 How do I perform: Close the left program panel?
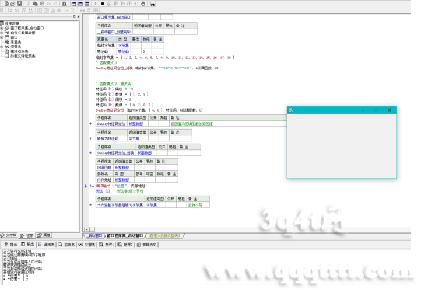[78, 16]
